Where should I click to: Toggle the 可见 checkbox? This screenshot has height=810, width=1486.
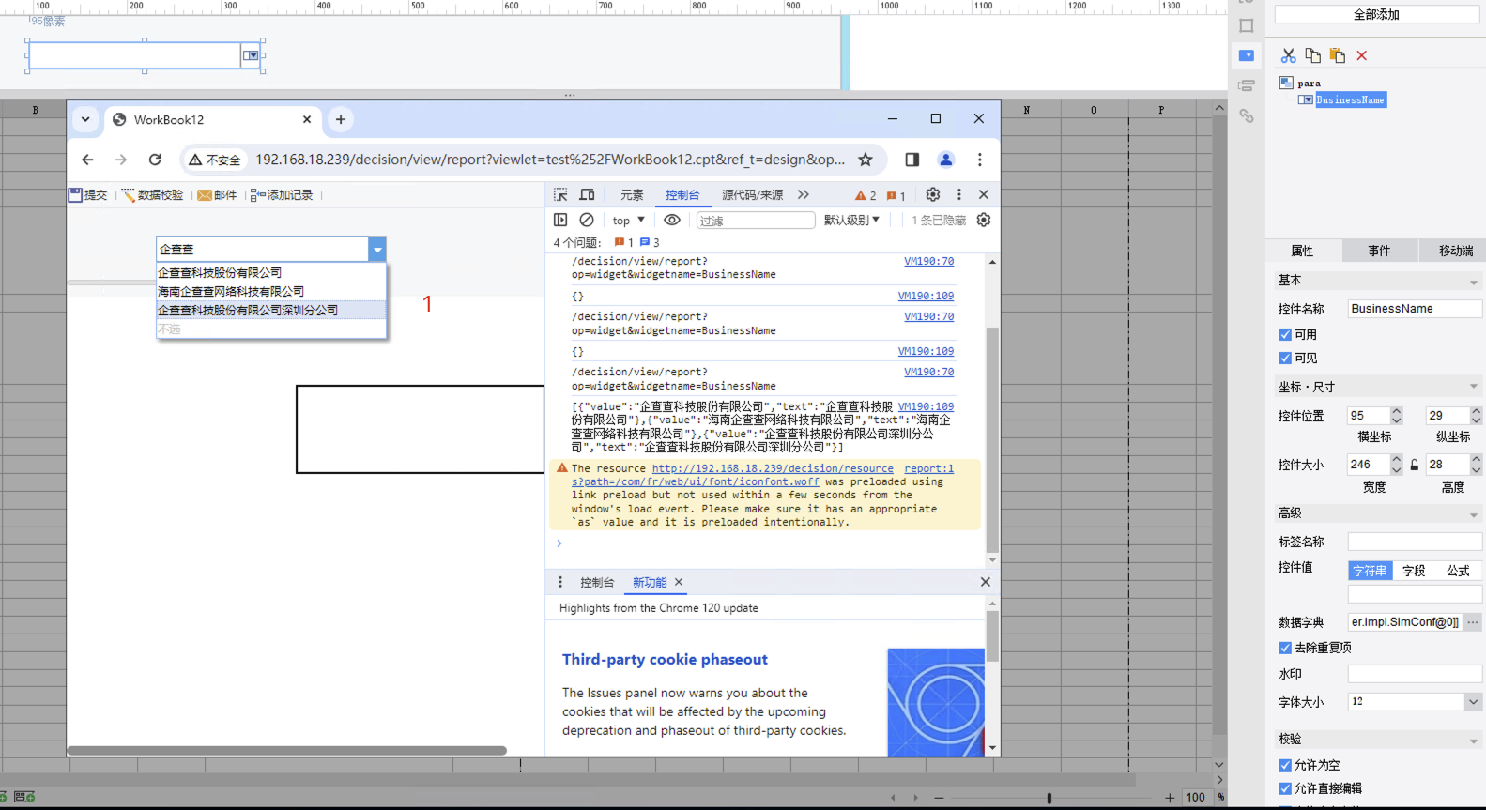point(1285,358)
